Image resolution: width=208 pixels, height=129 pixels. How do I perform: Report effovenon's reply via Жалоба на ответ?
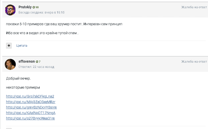[194, 62]
